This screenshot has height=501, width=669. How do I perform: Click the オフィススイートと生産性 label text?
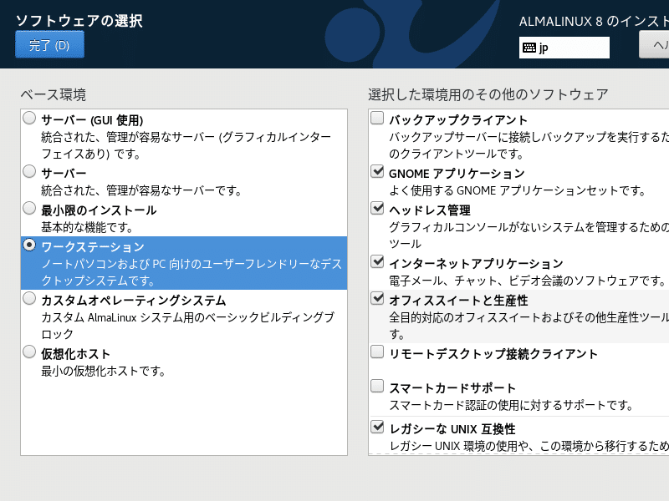458,301
